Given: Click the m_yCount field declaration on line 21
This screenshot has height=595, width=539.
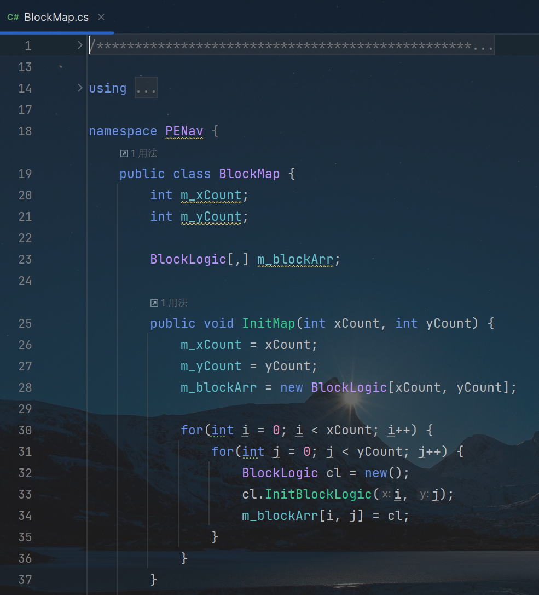Looking at the screenshot, I should tap(211, 216).
